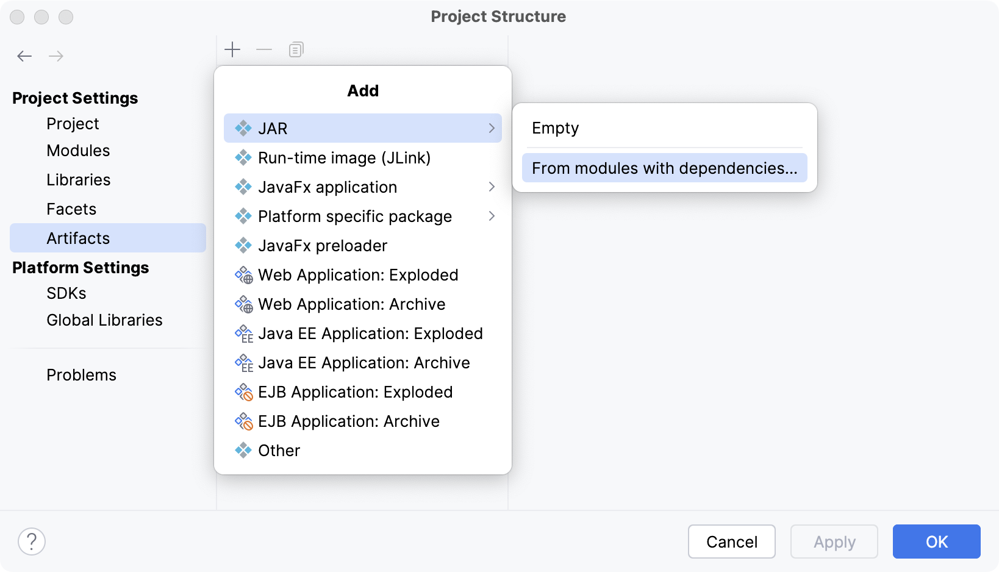Choose Empty from the JAR submenu
The width and height of the screenshot is (999, 572).
pyautogui.click(x=555, y=127)
